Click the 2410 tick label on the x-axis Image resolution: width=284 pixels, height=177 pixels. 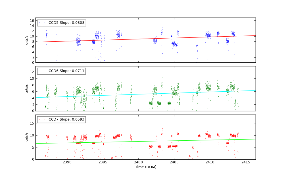tap(210, 162)
